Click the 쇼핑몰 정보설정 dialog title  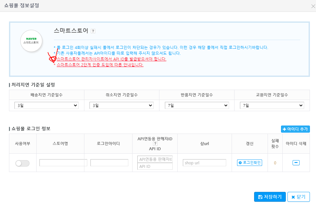pos(21,5)
